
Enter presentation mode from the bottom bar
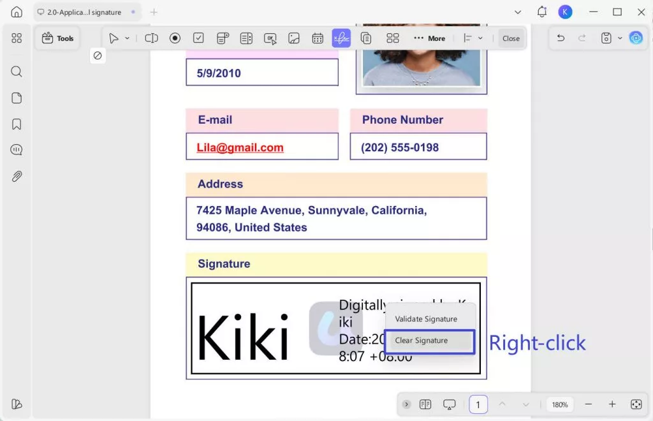click(x=450, y=404)
